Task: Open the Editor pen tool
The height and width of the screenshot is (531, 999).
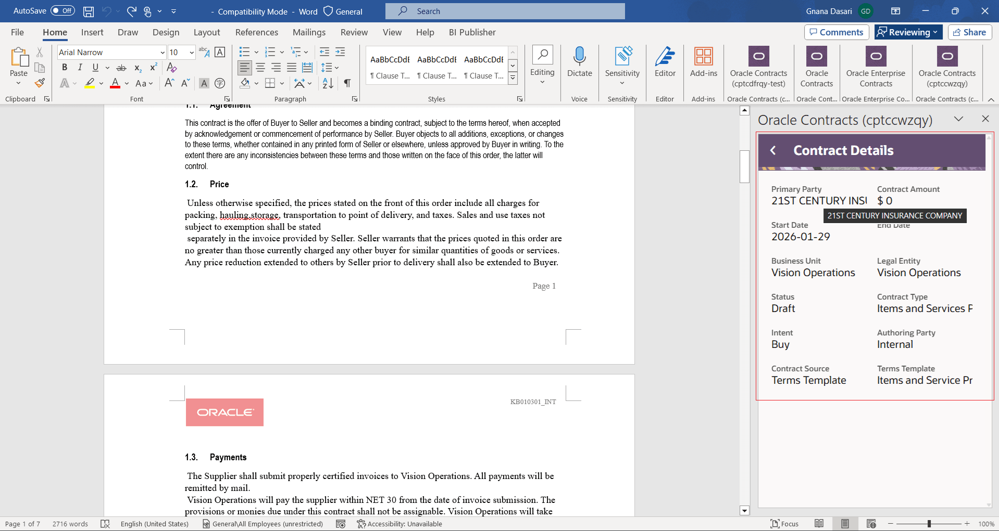Action: click(665, 62)
